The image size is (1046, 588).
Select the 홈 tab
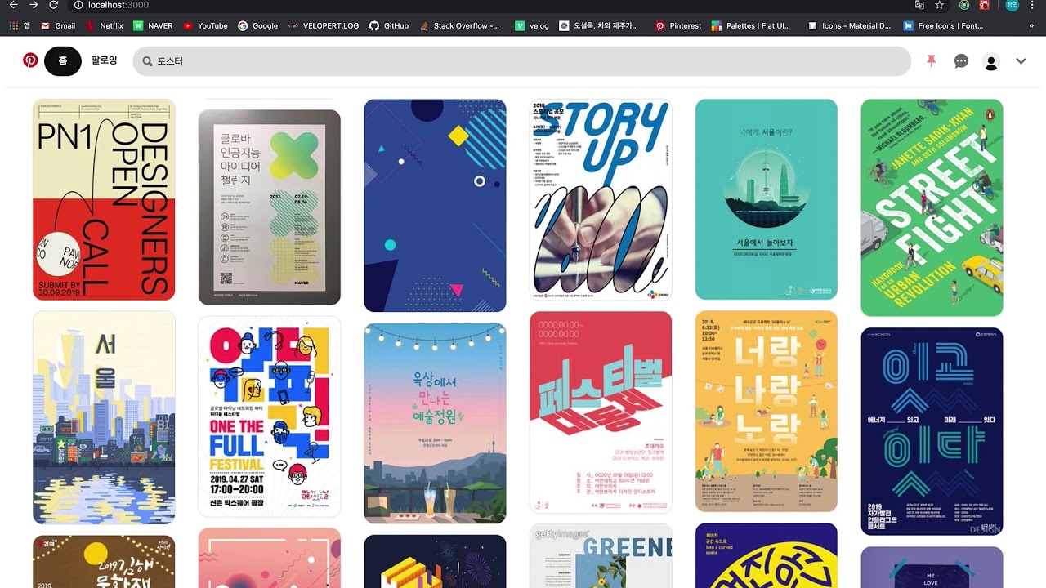click(63, 61)
